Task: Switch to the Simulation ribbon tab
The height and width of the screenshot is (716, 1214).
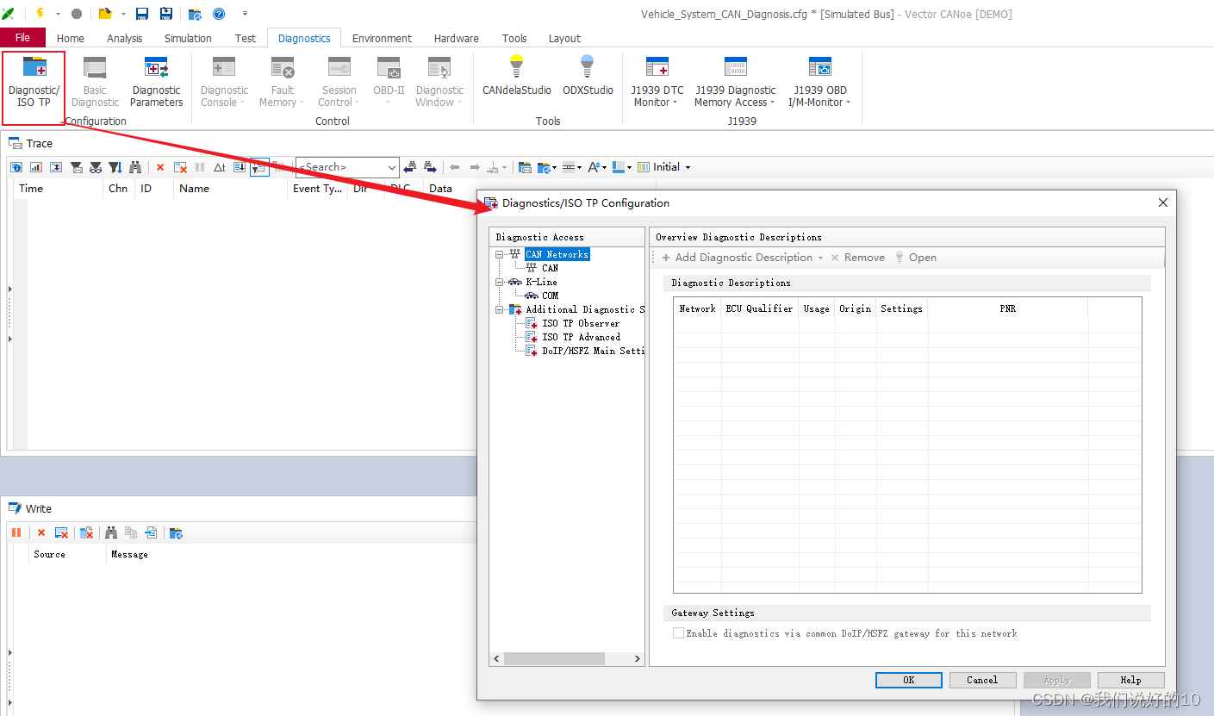Action: [188, 38]
